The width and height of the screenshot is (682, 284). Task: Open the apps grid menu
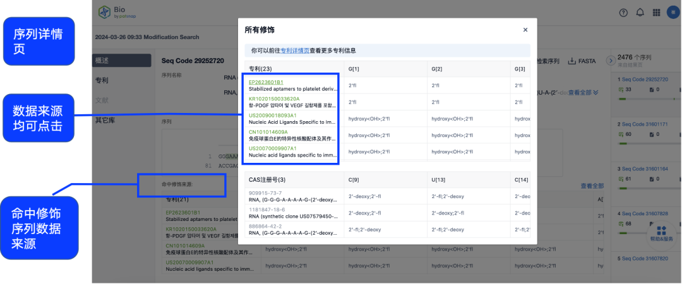[657, 13]
